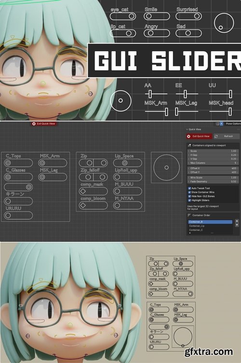Disable the Show Container Wire checkbox
Image resolution: width=241 pixels, height=363 pixels.
tap(189, 192)
